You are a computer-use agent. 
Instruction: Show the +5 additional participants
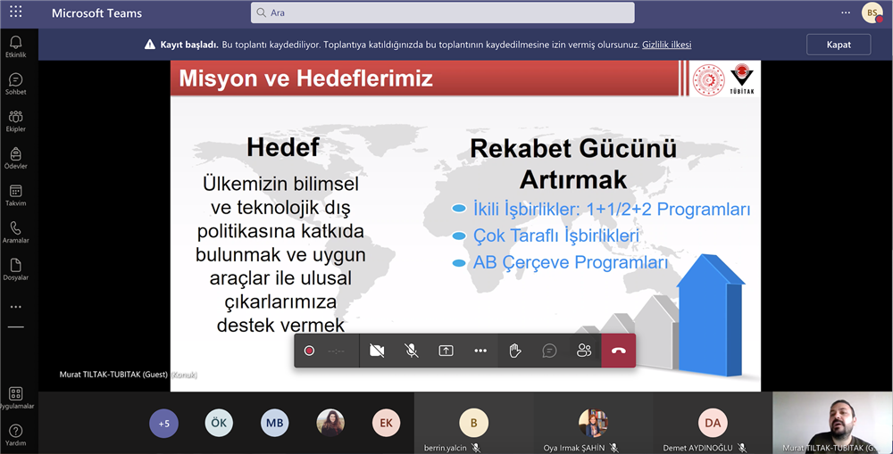(163, 424)
